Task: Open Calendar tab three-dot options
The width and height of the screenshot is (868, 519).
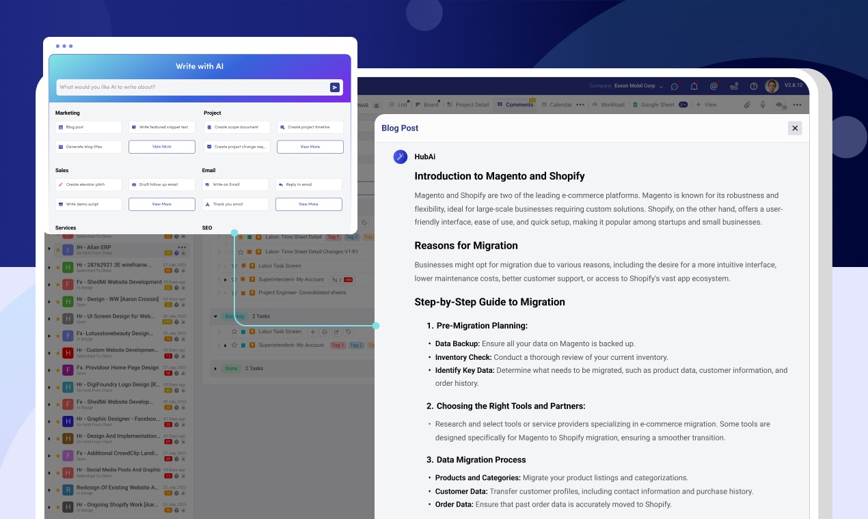Action: pyautogui.click(x=580, y=104)
